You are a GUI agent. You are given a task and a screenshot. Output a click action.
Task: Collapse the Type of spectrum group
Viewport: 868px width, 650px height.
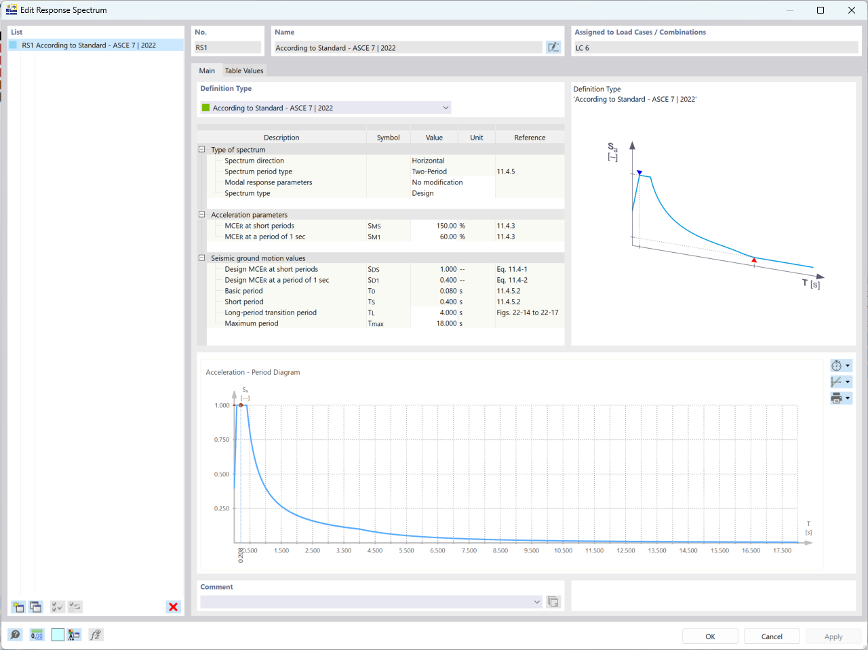click(x=201, y=149)
